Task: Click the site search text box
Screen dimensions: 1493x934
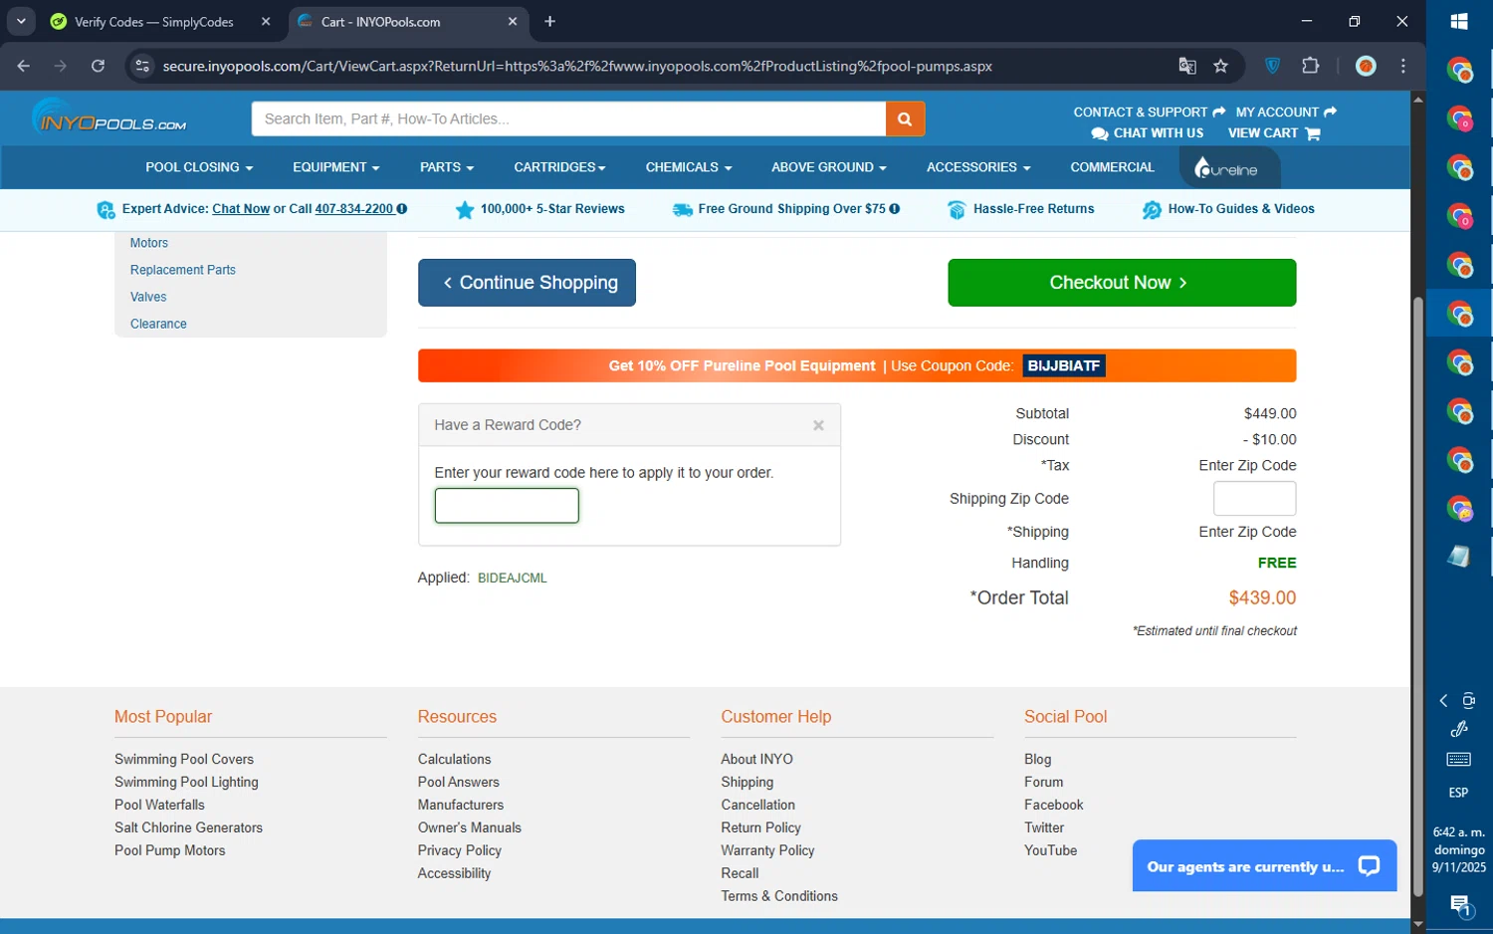Action: (x=568, y=118)
